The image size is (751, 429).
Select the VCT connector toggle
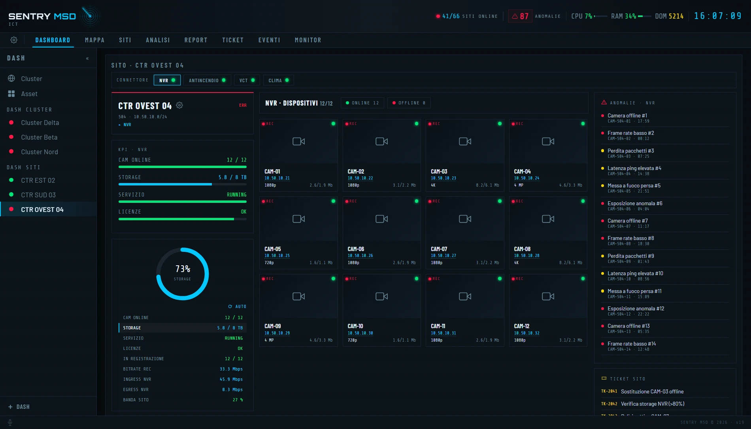click(x=247, y=80)
